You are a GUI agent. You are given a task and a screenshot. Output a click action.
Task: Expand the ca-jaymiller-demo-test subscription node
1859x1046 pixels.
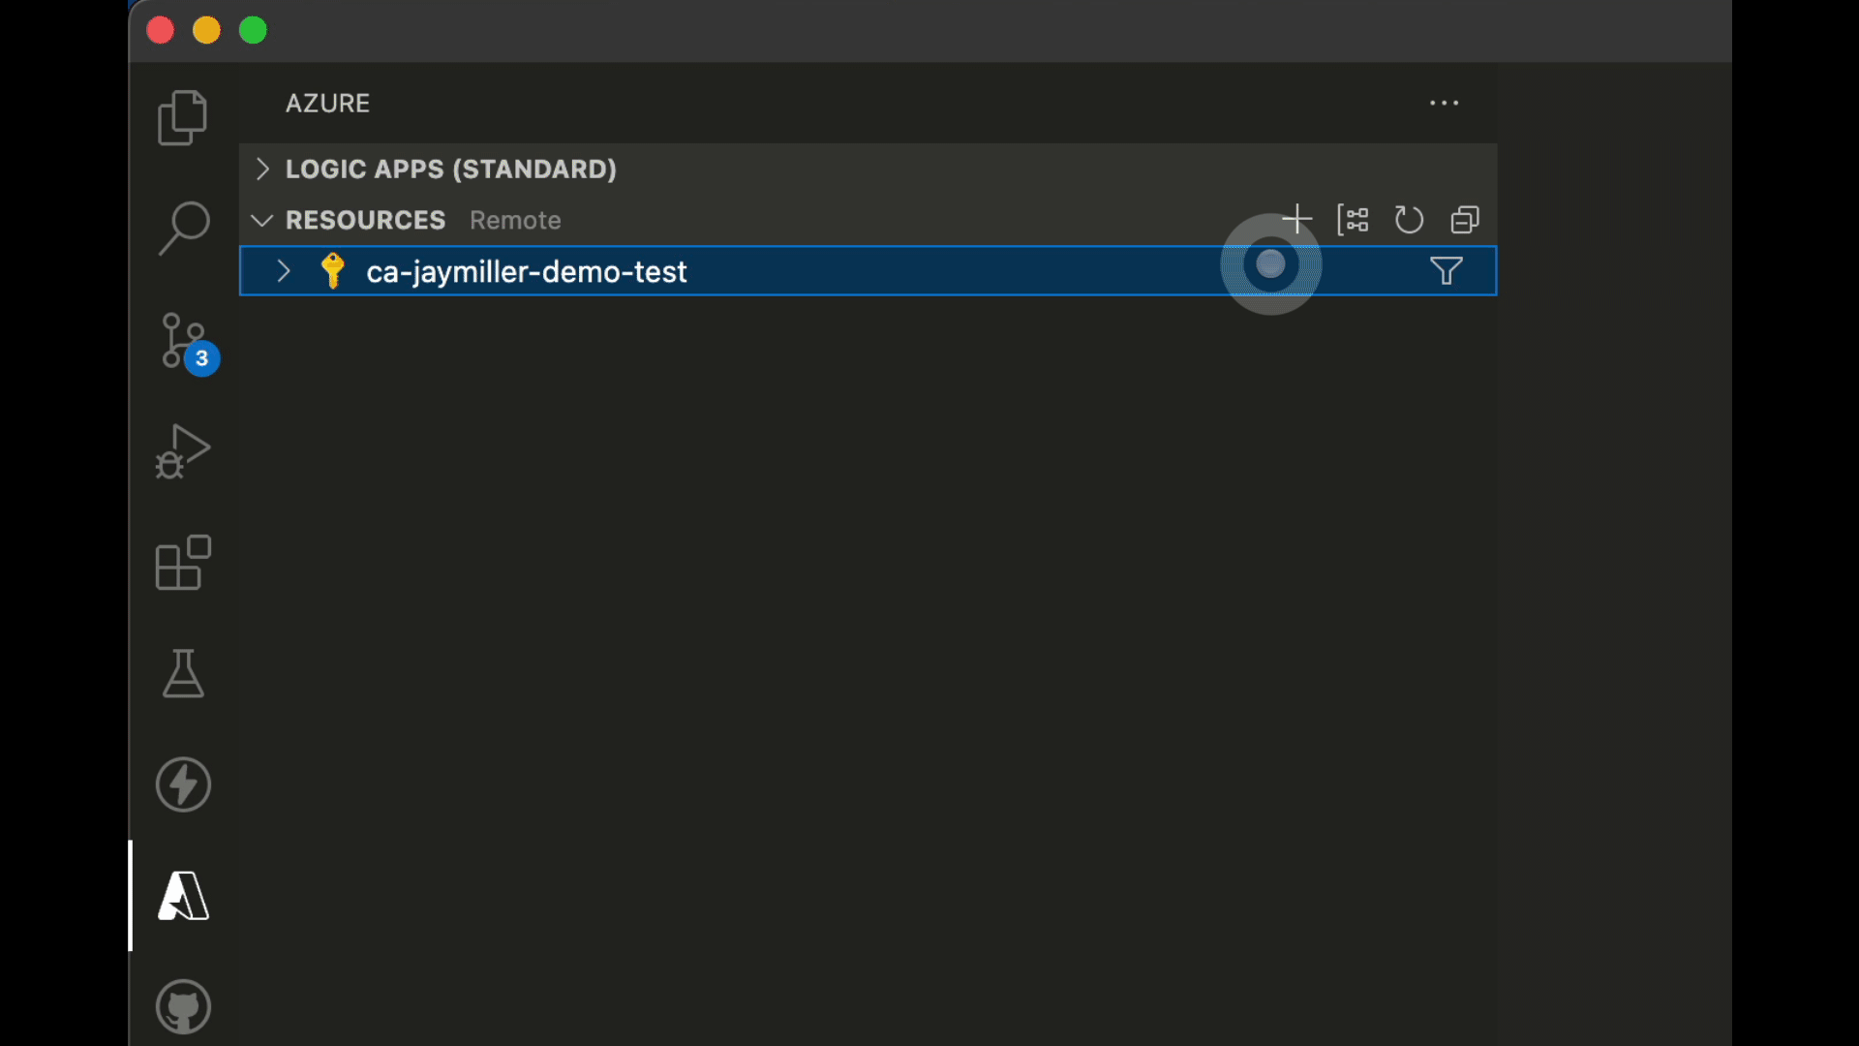click(284, 271)
